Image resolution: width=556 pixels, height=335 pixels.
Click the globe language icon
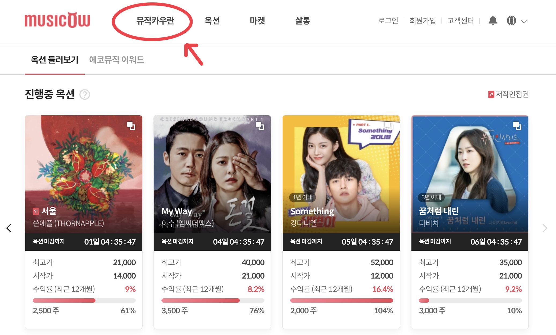click(511, 21)
